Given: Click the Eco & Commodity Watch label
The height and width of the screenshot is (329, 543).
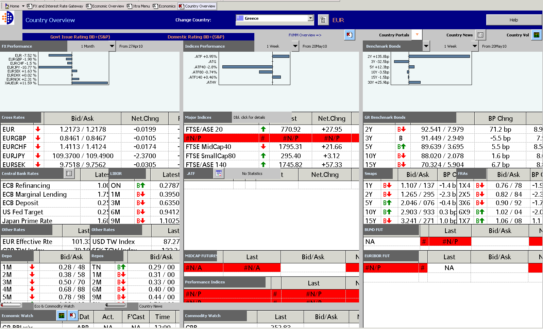Looking at the screenshot, I should tap(54, 306).
